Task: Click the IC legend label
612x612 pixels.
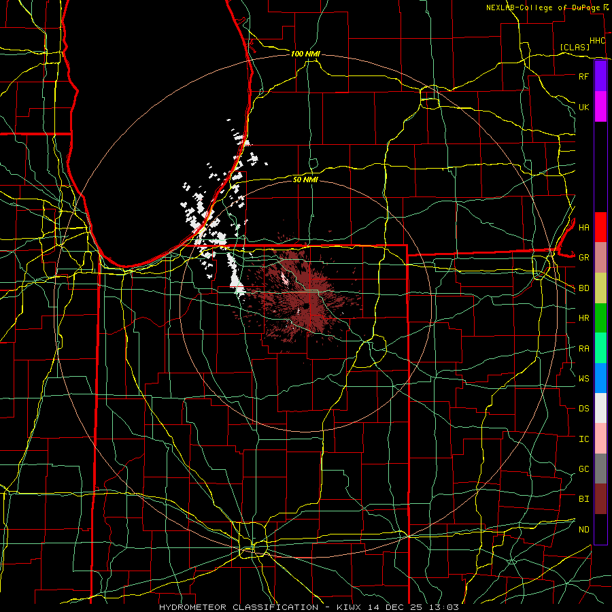Action: tap(583, 439)
